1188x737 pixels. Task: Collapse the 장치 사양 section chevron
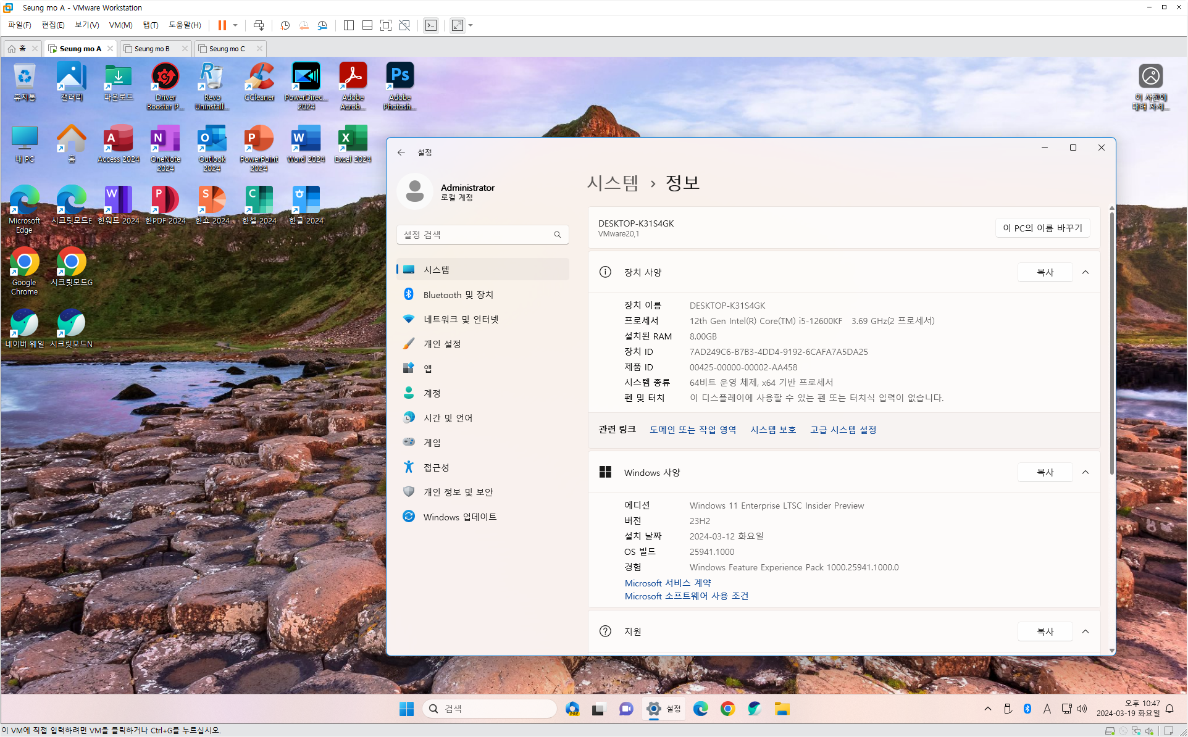point(1086,272)
